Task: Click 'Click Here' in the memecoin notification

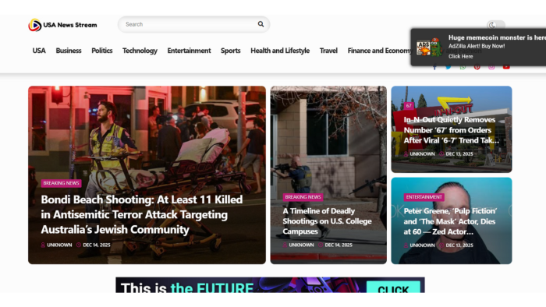Action: [461, 56]
